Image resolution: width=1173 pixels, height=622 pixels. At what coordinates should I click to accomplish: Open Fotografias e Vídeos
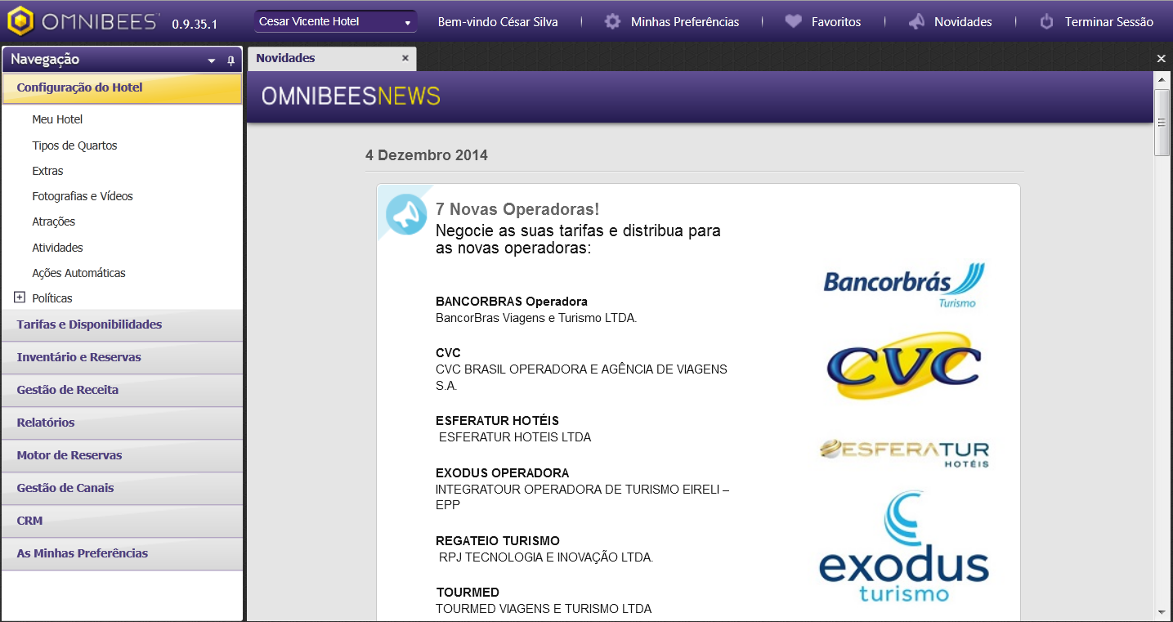pos(83,196)
